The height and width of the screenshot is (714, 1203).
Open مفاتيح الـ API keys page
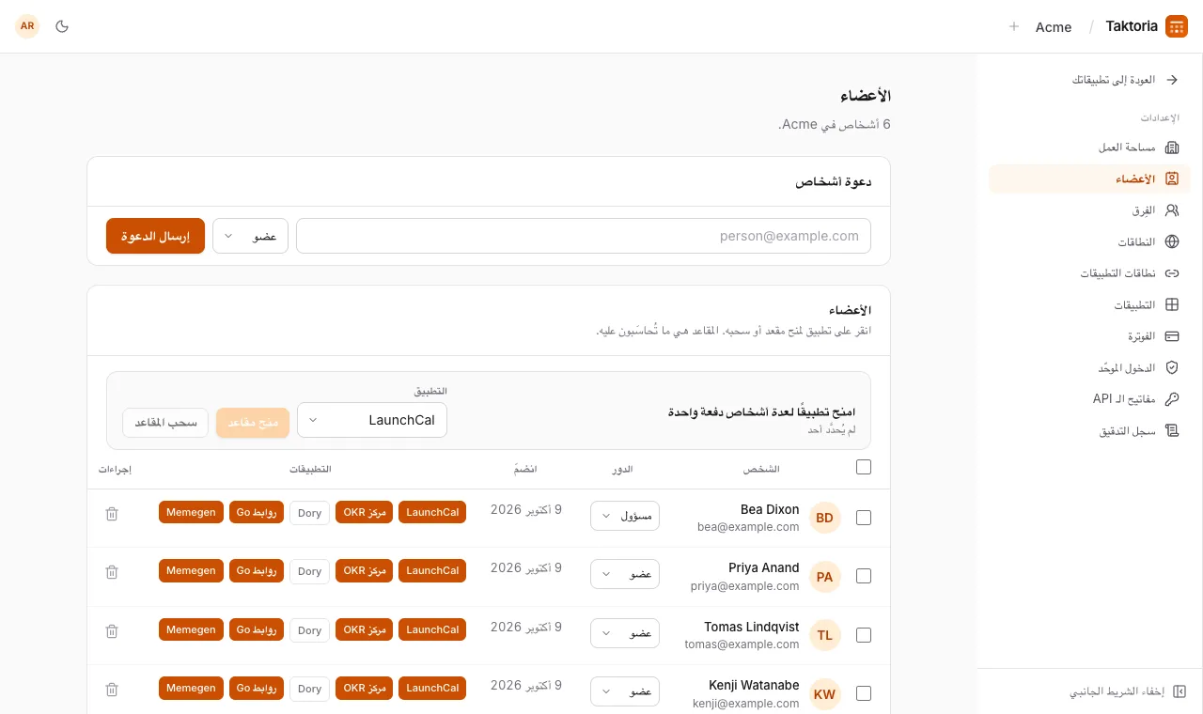(1089, 399)
